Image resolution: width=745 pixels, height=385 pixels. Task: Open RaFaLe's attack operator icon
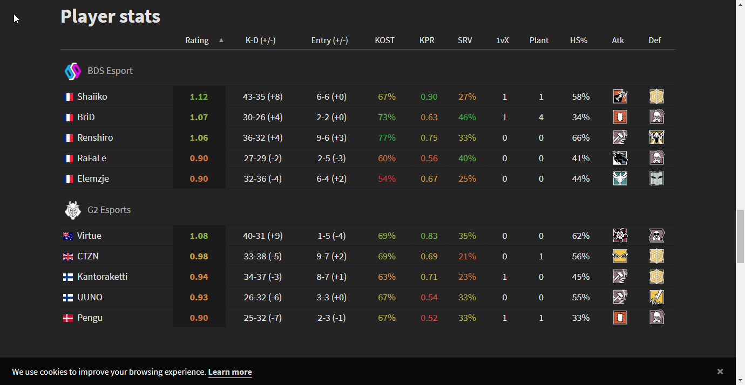620,158
